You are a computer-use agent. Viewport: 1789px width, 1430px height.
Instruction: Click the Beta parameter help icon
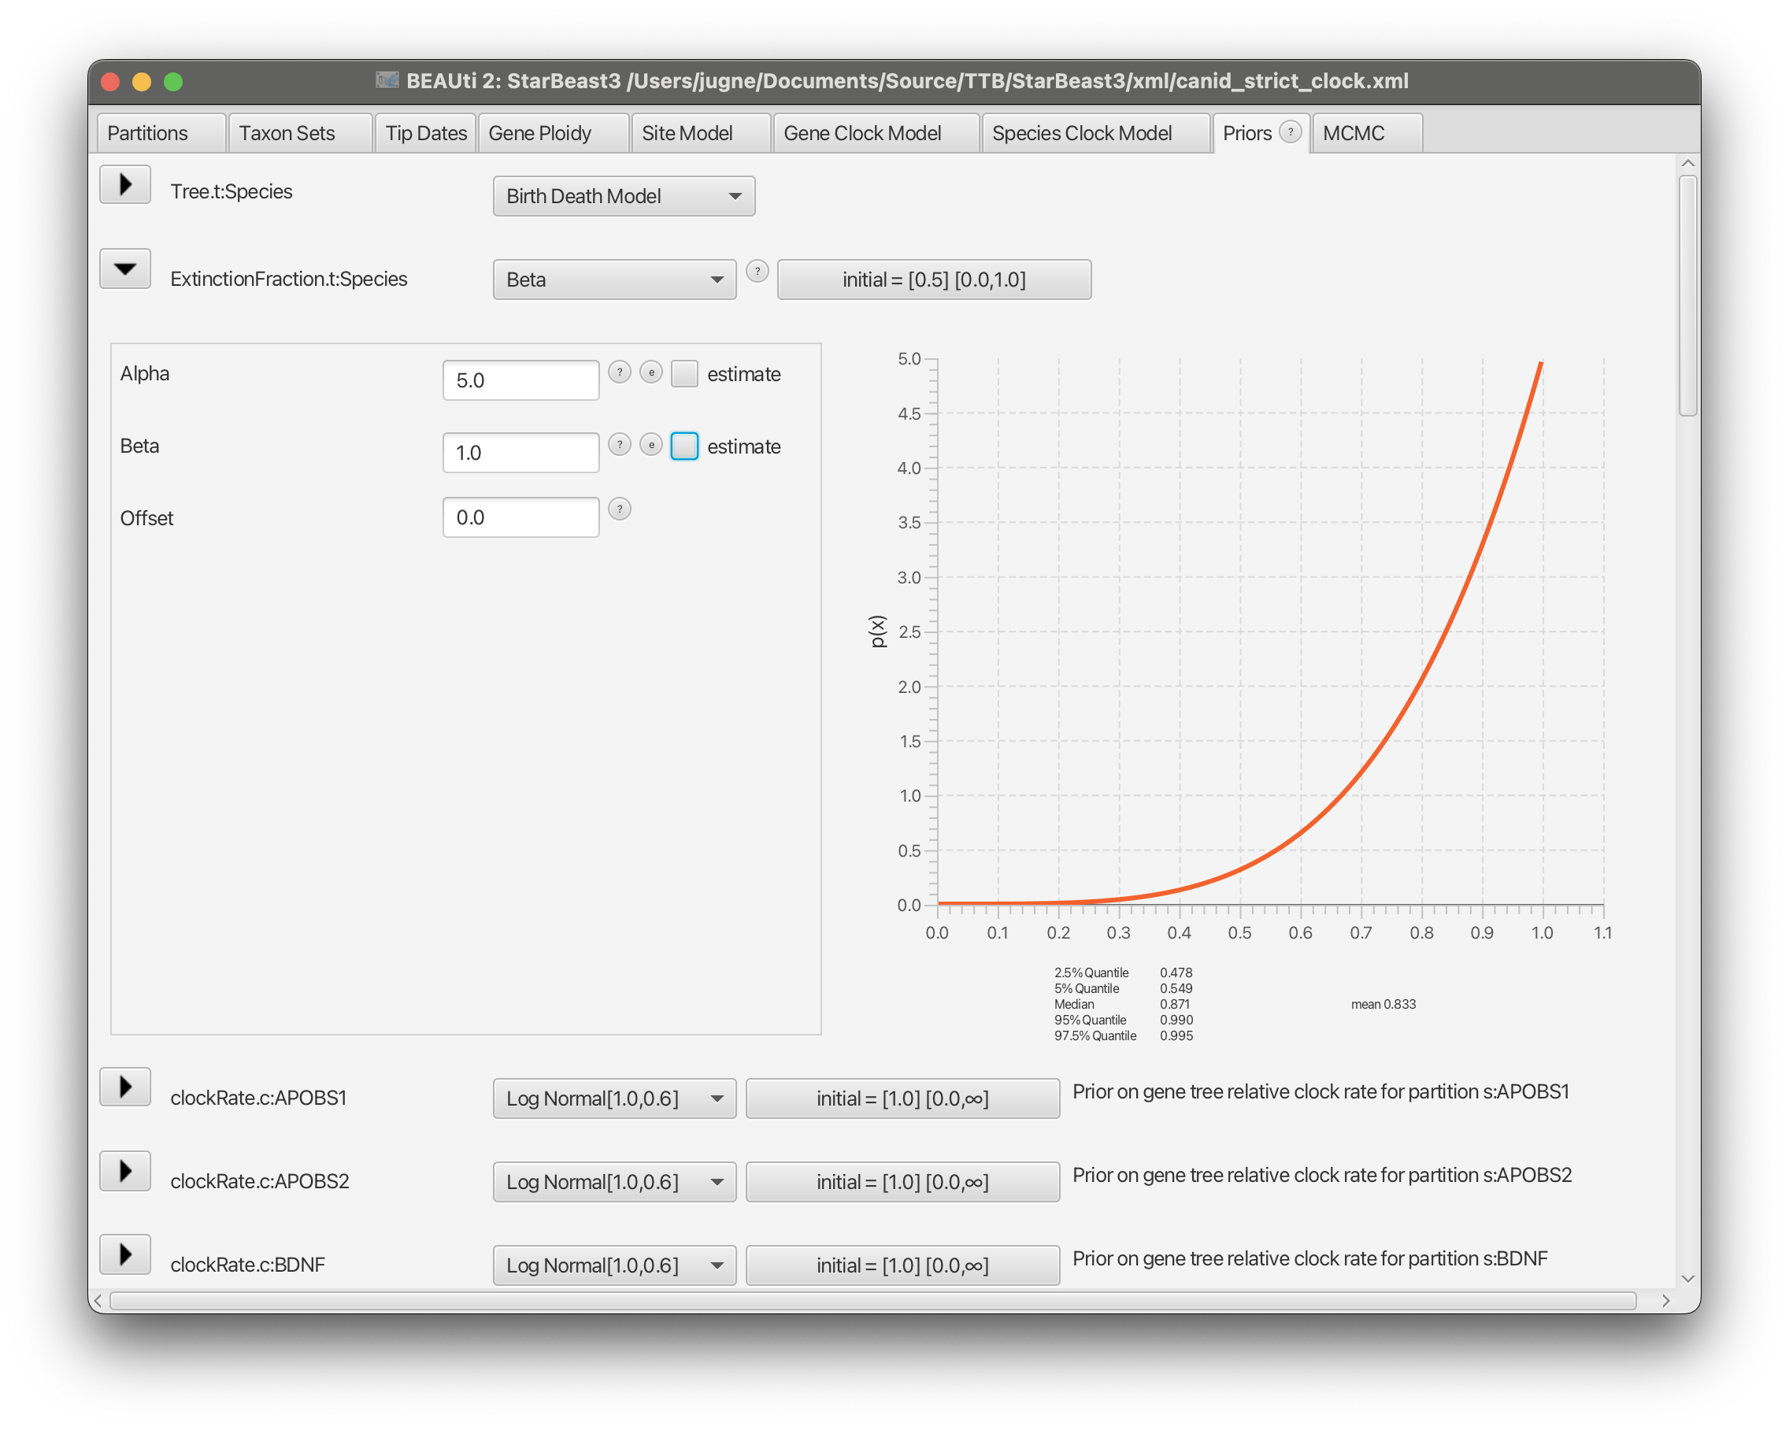[x=619, y=445]
